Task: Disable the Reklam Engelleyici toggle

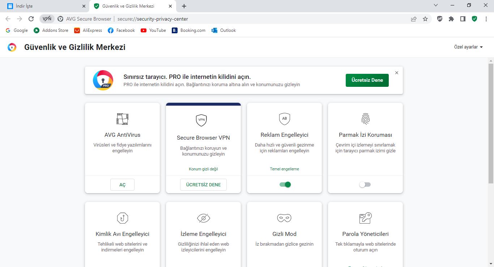Action: (285, 185)
